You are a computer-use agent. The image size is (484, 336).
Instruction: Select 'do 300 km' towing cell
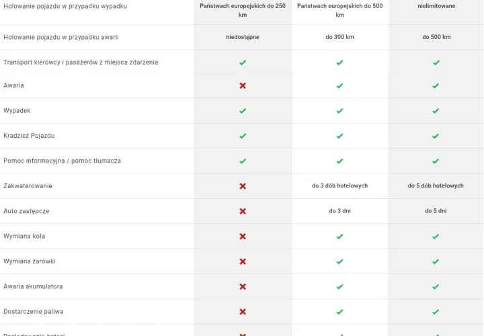[340, 37]
